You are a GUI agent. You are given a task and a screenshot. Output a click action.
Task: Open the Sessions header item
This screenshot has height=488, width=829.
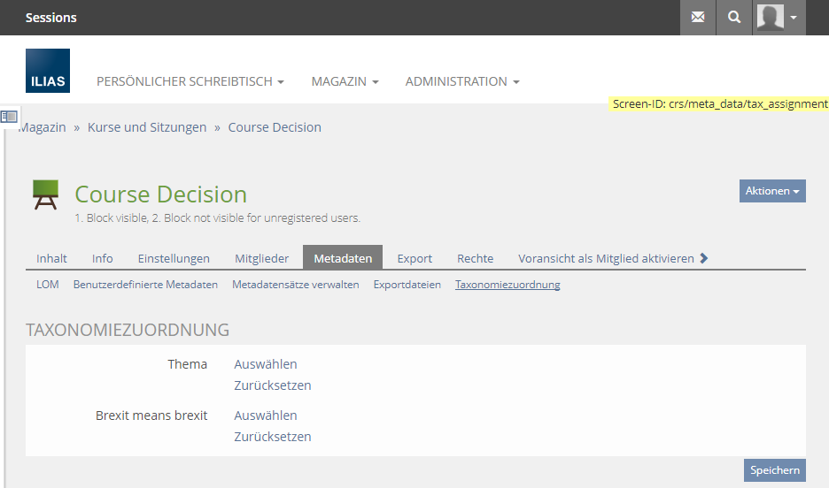pyautogui.click(x=50, y=18)
